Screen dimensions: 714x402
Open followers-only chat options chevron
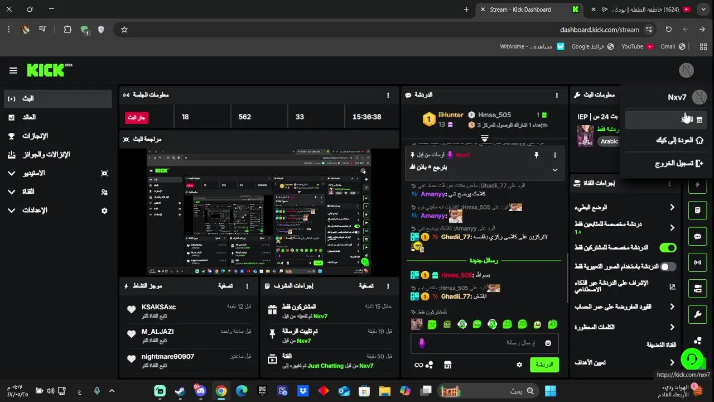point(672,228)
